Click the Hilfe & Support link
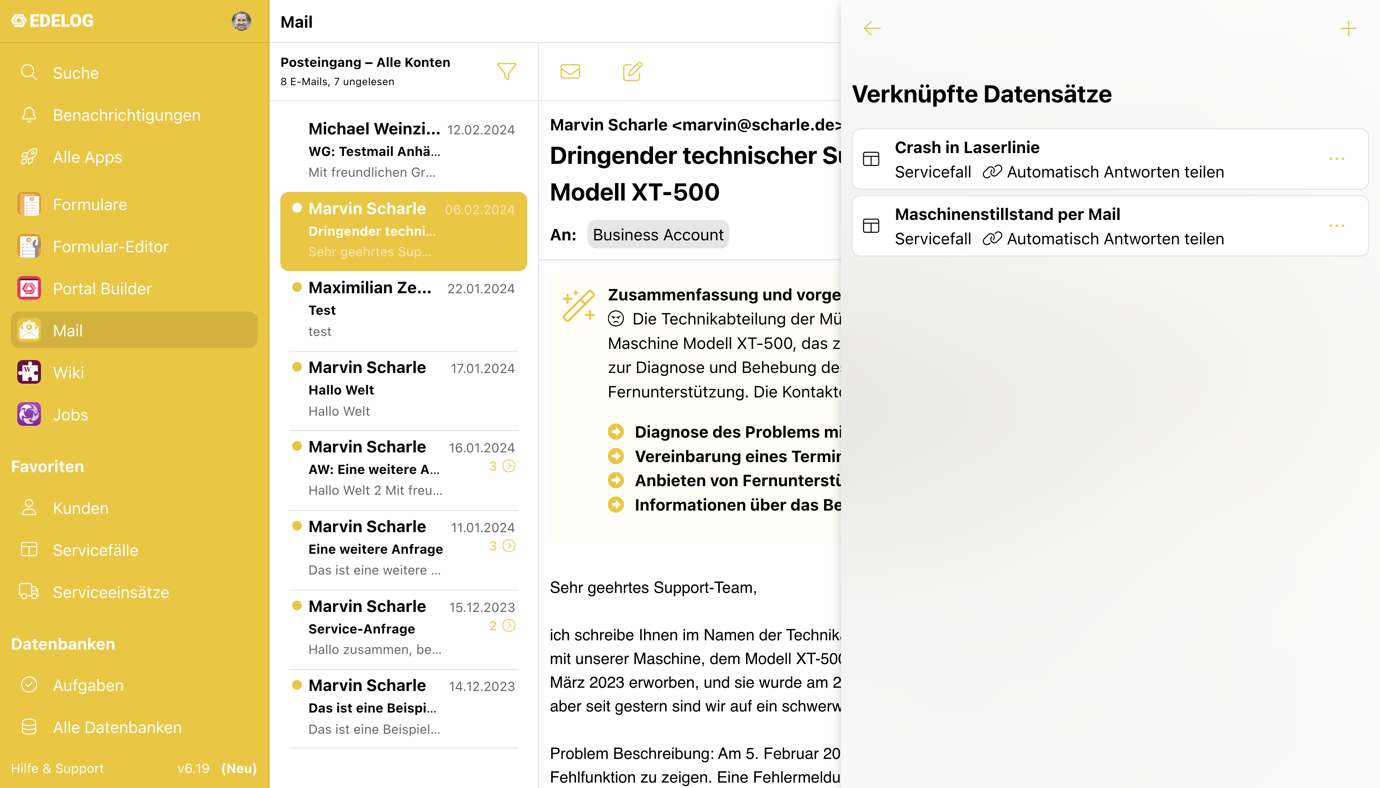This screenshot has width=1380, height=788. point(57,768)
